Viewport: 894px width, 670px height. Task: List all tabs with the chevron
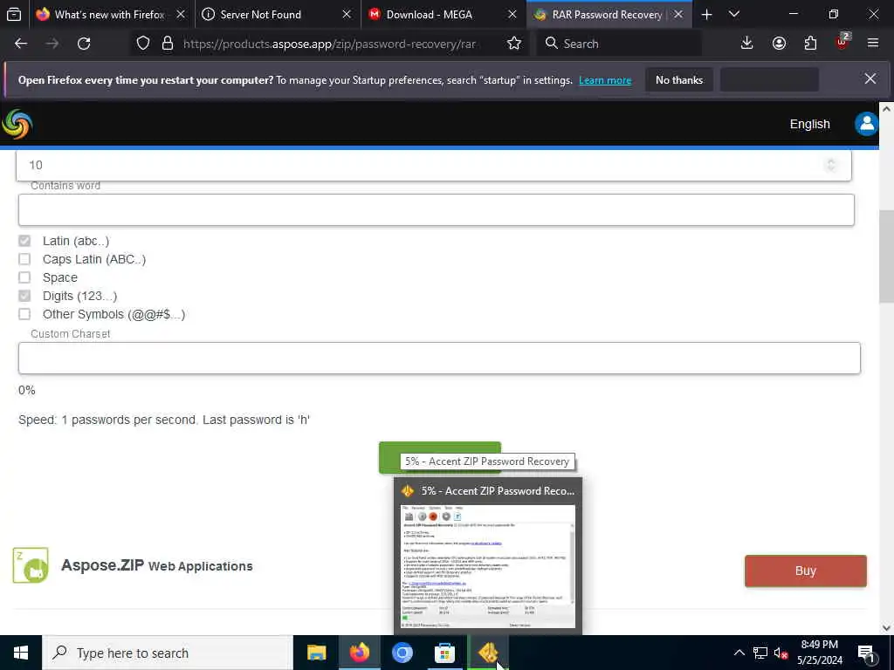point(734,14)
